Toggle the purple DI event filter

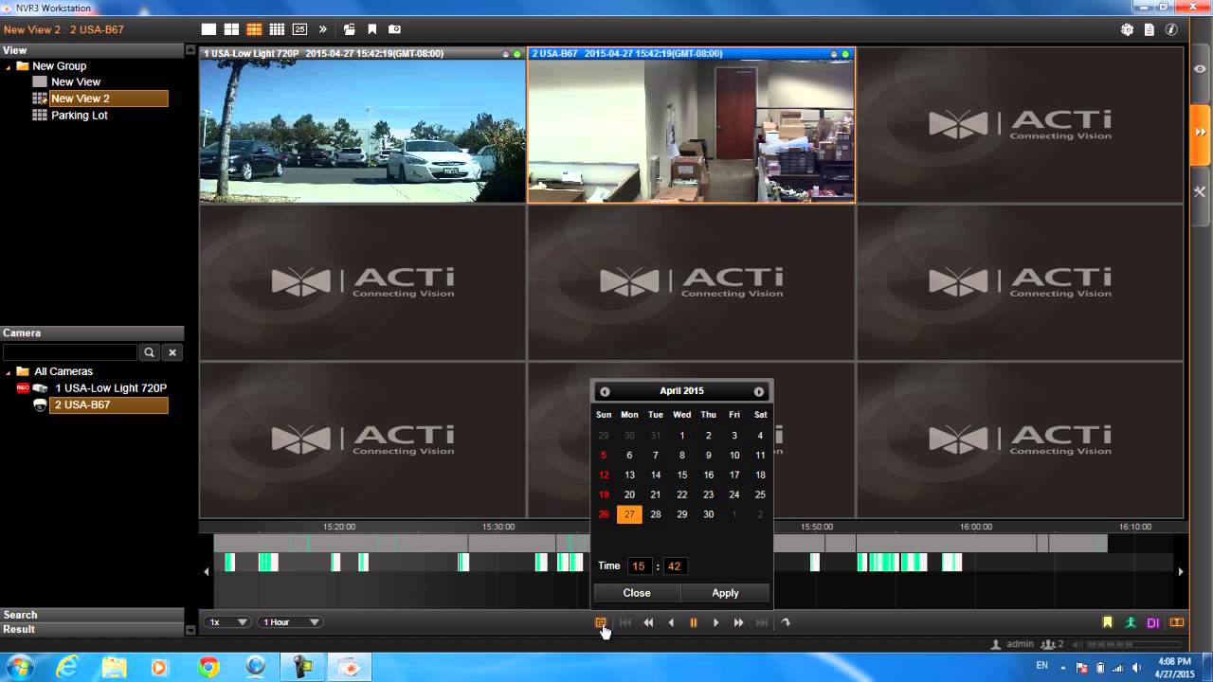1153,622
